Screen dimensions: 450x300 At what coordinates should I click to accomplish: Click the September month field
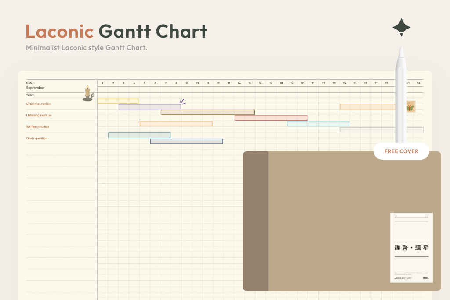click(35, 88)
